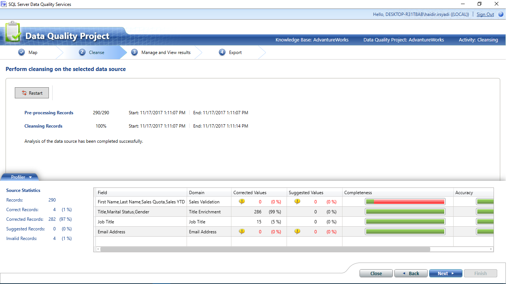Click warning icon in Sales Validation corrected values

tap(242, 202)
